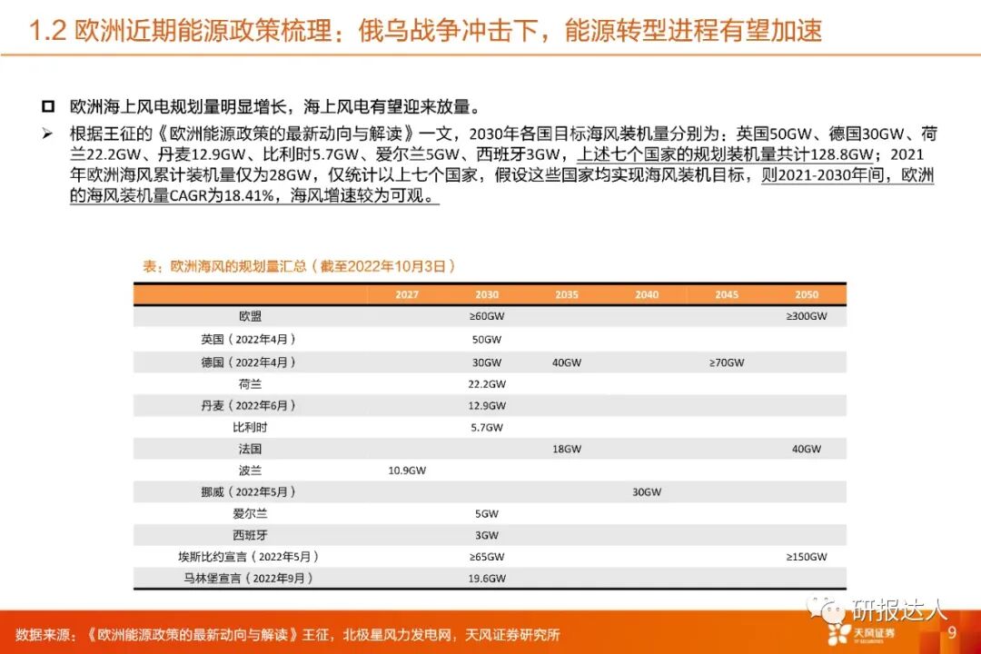Click the 数据来源 footer citation

[288, 635]
